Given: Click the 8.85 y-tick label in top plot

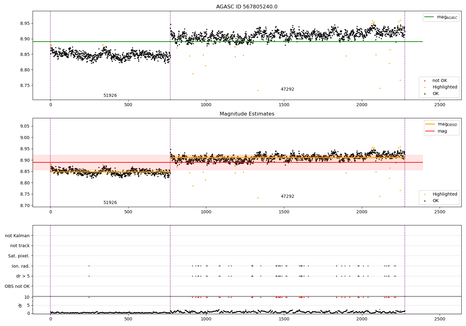Looking at the screenshot, I should tap(25, 55).
